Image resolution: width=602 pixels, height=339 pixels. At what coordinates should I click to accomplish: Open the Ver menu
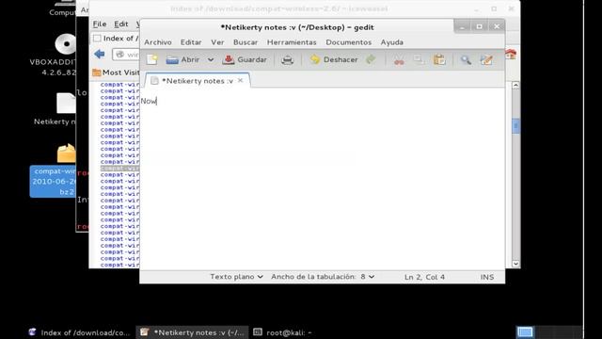tap(217, 42)
